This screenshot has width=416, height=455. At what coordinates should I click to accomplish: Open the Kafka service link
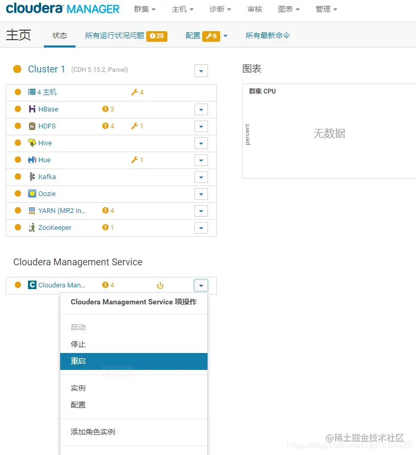tap(47, 177)
